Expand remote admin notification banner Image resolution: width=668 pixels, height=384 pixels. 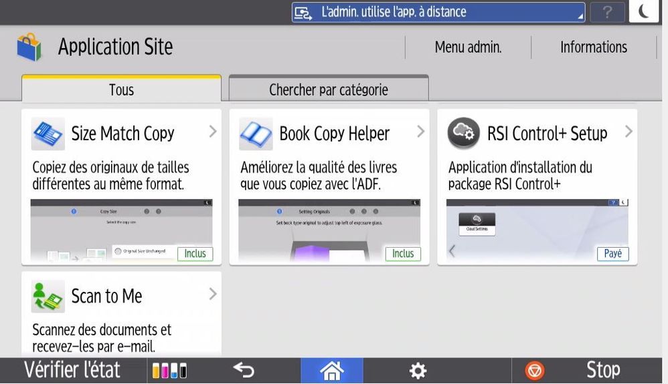click(x=438, y=12)
